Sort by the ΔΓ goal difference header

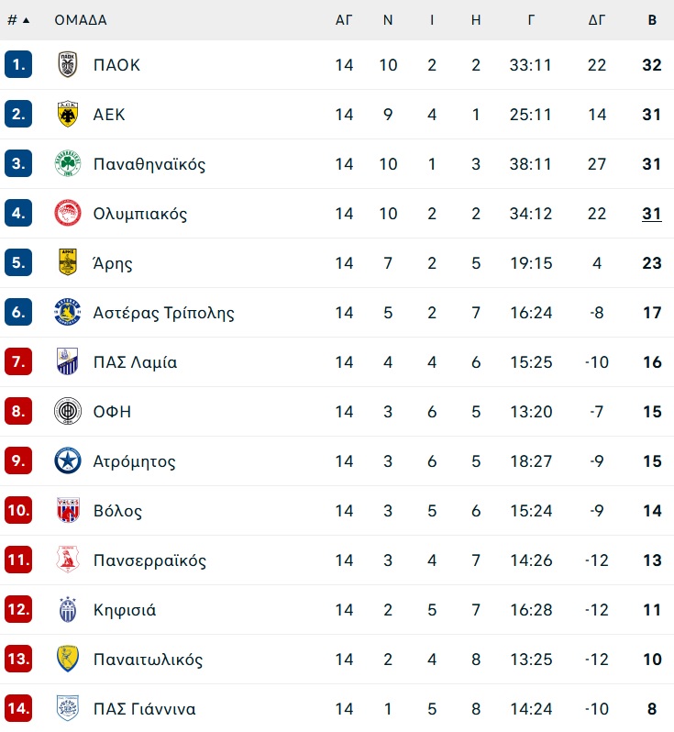(x=597, y=20)
